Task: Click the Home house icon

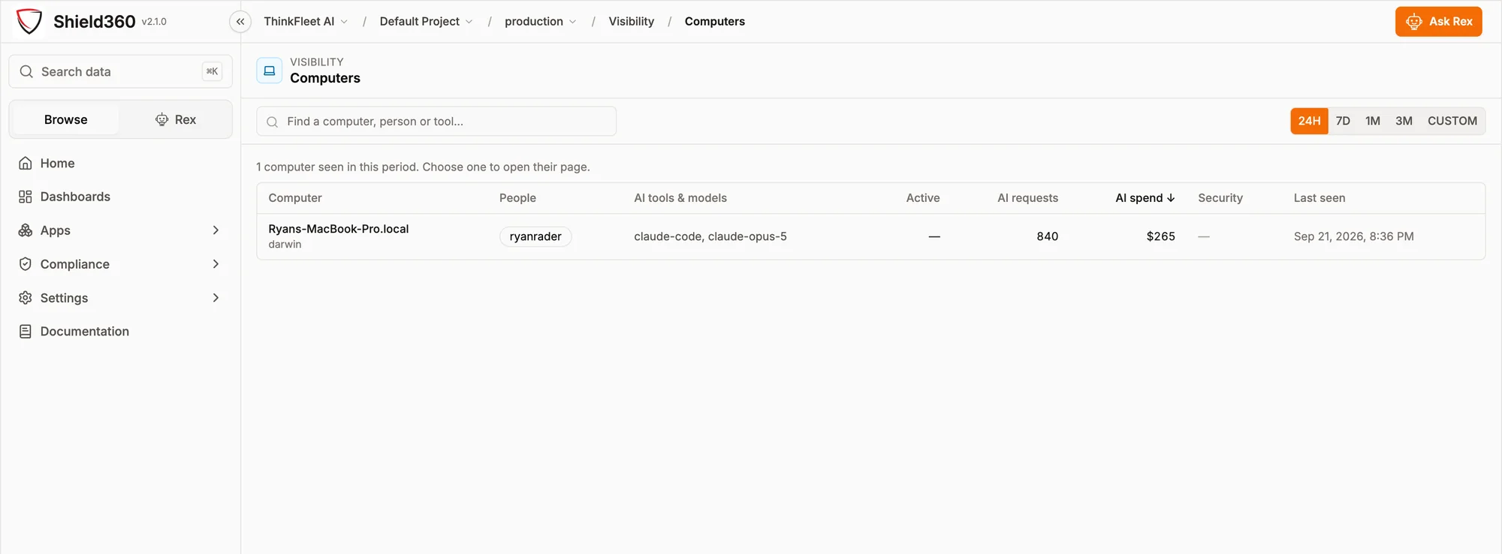Action: click(x=26, y=163)
